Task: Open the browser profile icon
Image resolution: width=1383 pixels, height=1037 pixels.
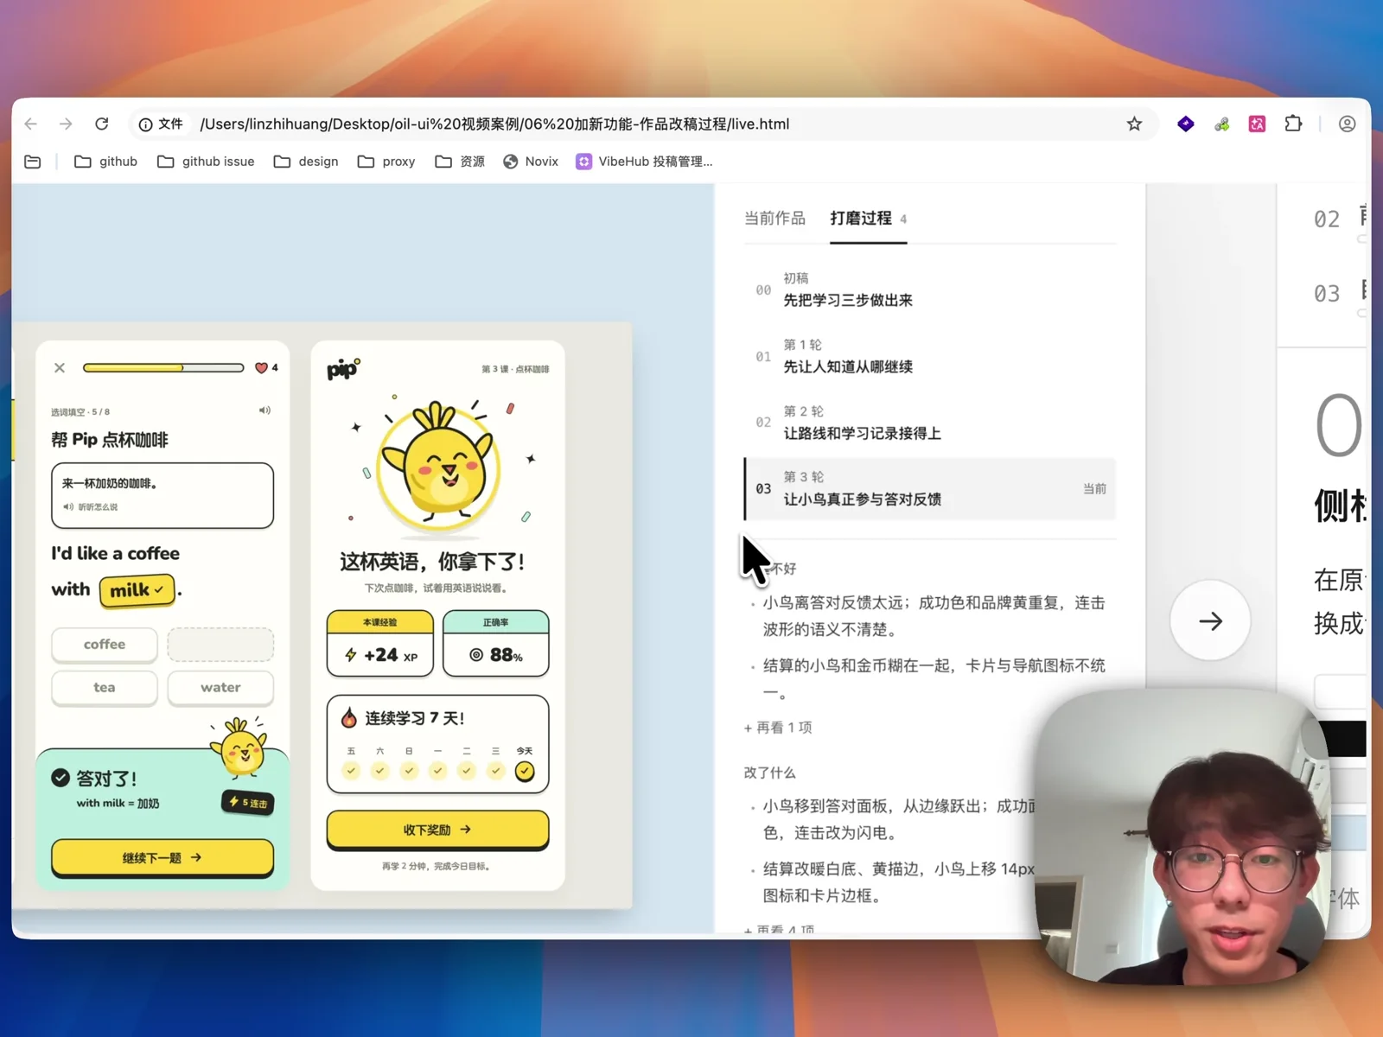Action: [x=1347, y=124]
